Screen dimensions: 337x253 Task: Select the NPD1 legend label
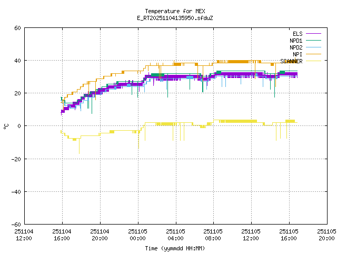click(x=296, y=40)
